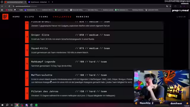
Task: Click the Discord taskbar icon
Action: click(x=27, y=105)
